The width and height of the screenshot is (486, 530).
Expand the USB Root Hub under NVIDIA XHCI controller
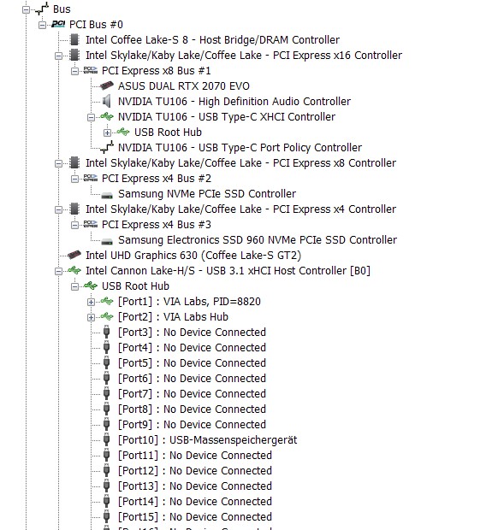107,132
